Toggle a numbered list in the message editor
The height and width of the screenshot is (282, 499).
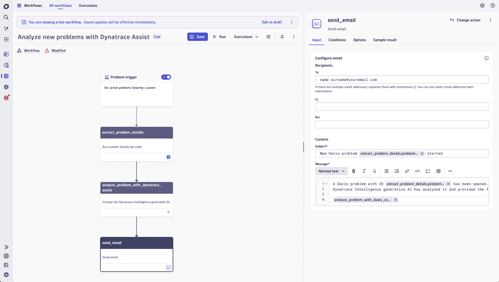click(x=397, y=171)
